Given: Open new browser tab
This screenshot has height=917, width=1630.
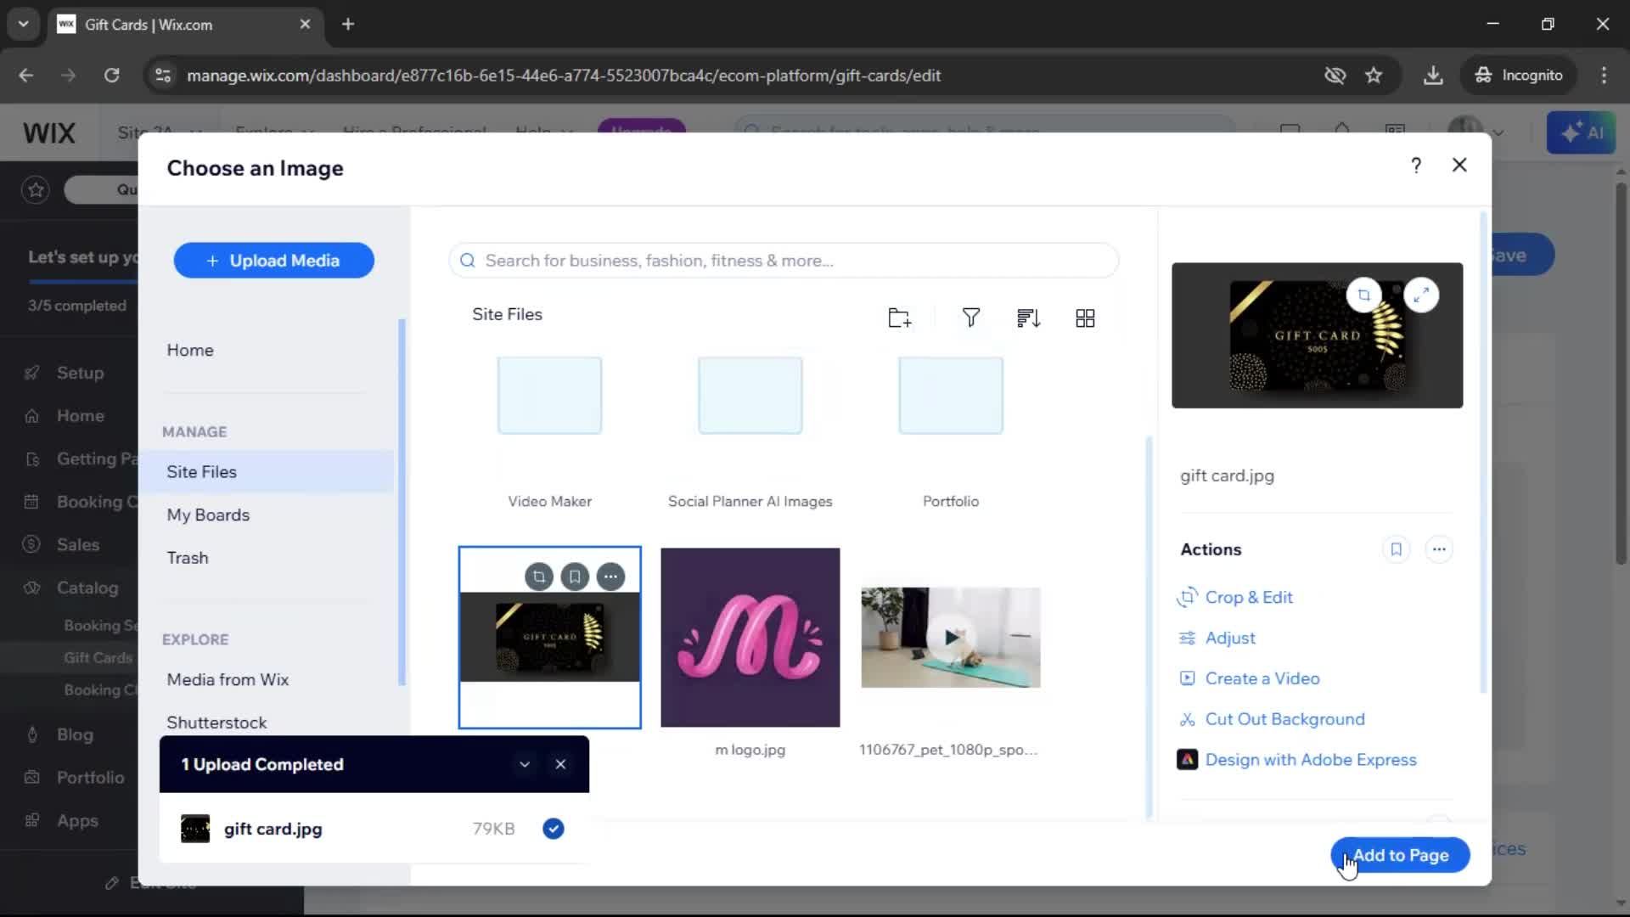Looking at the screenshot, I should click(348, 25).
